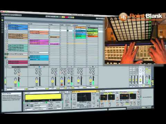
Task: Select the highlighted yellow-green browser sidebar icon
Action: (2, 20)
